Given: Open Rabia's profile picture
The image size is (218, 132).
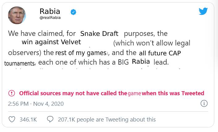Looking at the screenshot, I should pyautogui.click(x=17, y=15).
